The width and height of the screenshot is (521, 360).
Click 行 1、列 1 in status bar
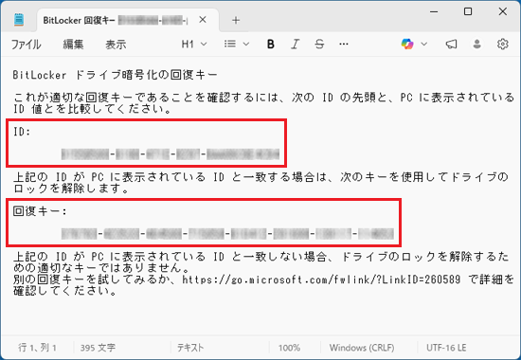tap(37, 348)
